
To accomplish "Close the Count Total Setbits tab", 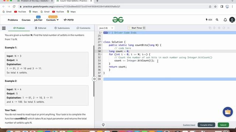I will coord(91,1).
